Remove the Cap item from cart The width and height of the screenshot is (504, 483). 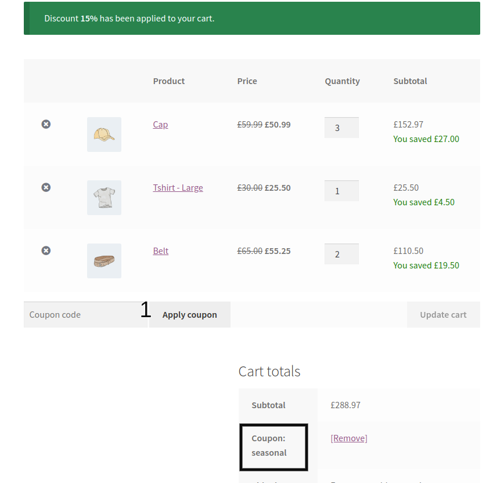[x=46, y=124]
